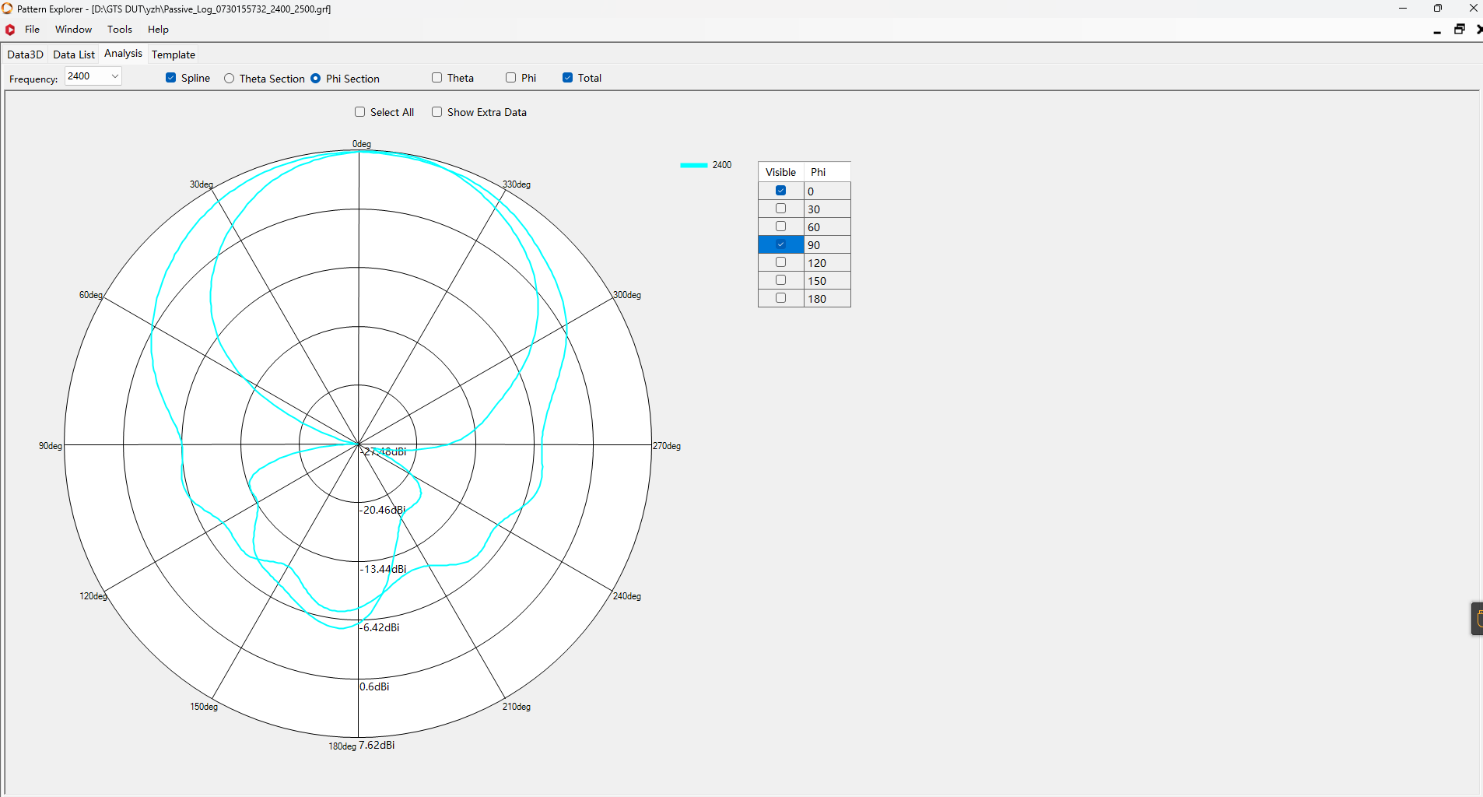
Task: Click the 7.62dBi outer ring label
Action: click(x=377, y=745)
